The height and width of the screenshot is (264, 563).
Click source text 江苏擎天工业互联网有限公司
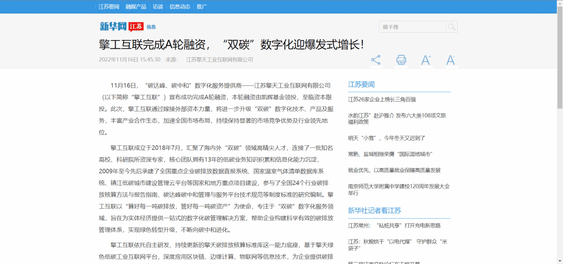pos(219,59)
